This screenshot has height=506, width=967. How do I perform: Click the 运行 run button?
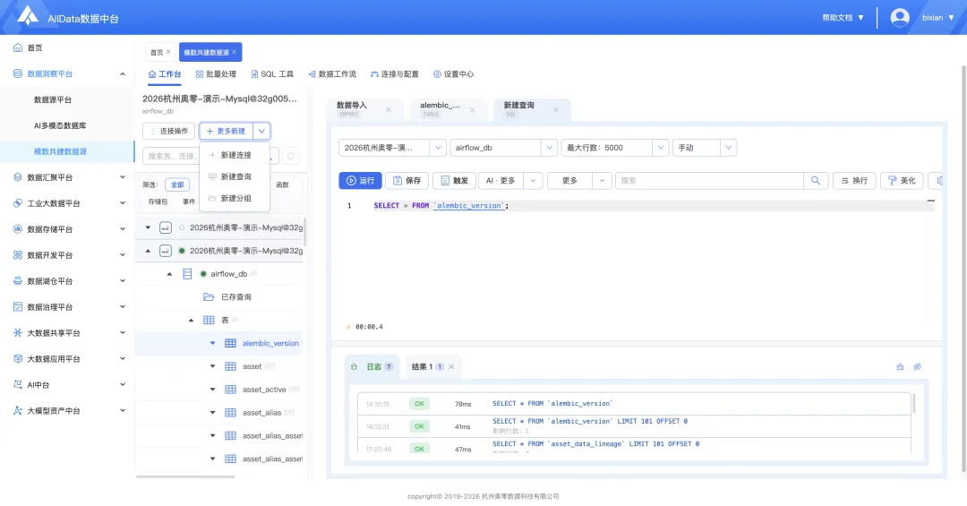pyautogui.click(x=360, y=180)
